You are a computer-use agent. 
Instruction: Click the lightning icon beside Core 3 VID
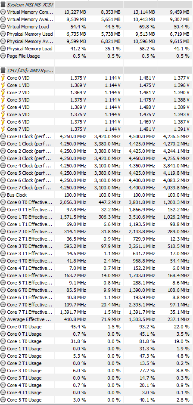coord(3,100)
